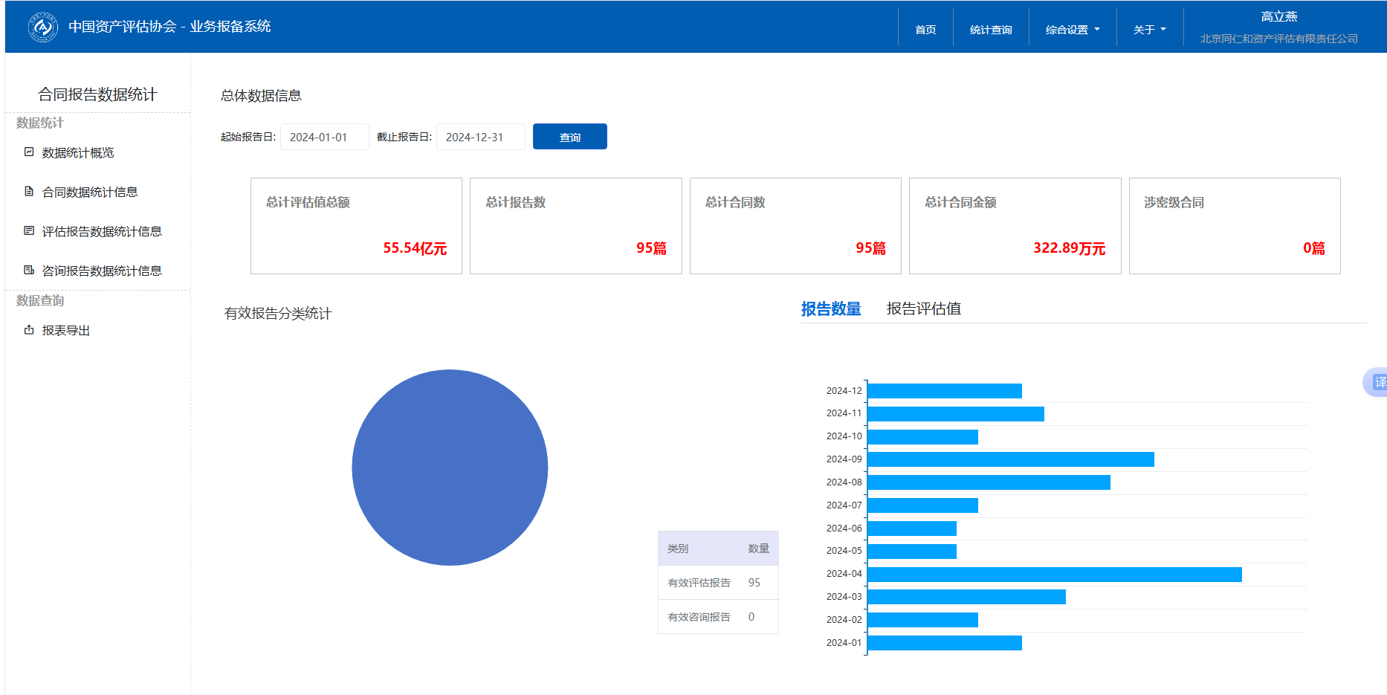Screen dimensions: 1387x695
Task: Click the 合同数据统计信息 document icon
Action: 29,191
